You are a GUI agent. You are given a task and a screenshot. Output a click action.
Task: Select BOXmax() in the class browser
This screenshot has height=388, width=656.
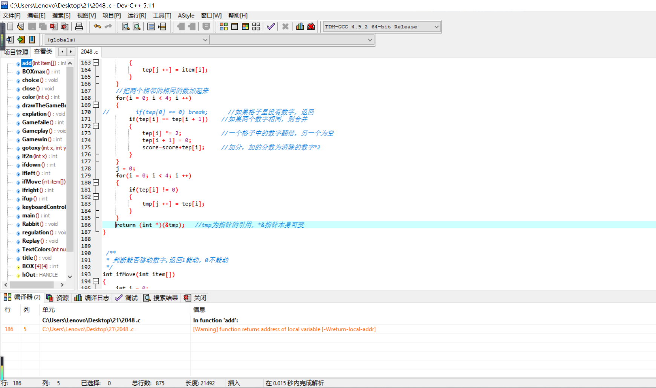41,72
